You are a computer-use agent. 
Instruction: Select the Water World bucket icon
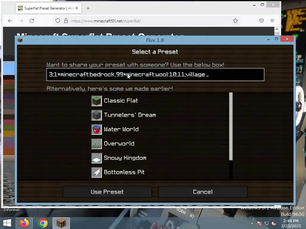[x=97, y=129]
